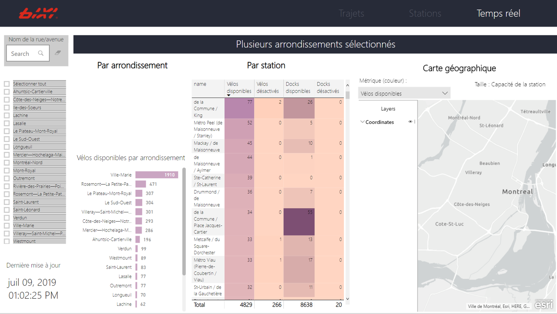Image resolution: width=557 pixels, height=314 pixels.
Task: Tick the Ahuntsic-Cartierville checkbox
Action: pyautogui.click(x=7, y=92)
